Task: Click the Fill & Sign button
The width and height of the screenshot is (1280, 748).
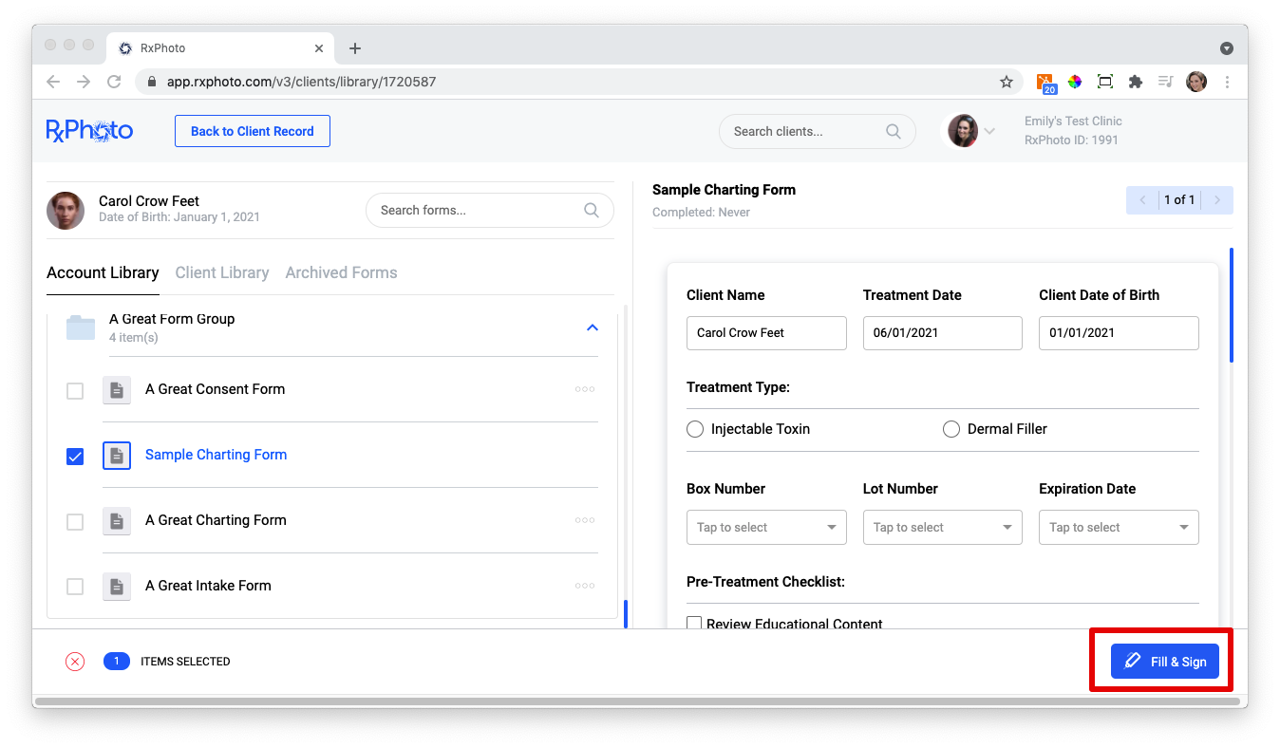Action: tap(1164, 662)
